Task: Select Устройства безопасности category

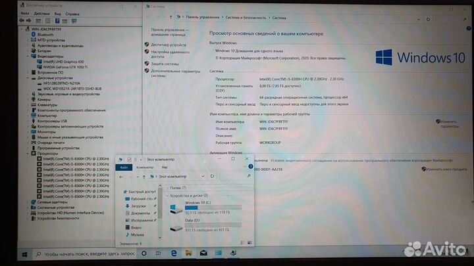Action: coord(58,218)
